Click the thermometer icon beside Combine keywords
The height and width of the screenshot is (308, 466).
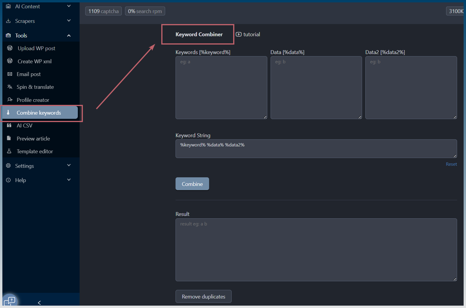coord(8,112)
